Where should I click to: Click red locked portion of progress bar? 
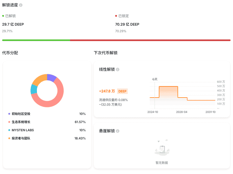pos(150,40)
